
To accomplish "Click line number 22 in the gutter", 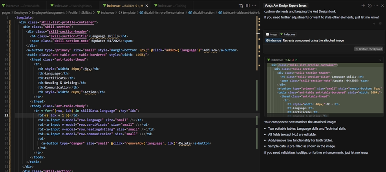I will tap(6, 116).
